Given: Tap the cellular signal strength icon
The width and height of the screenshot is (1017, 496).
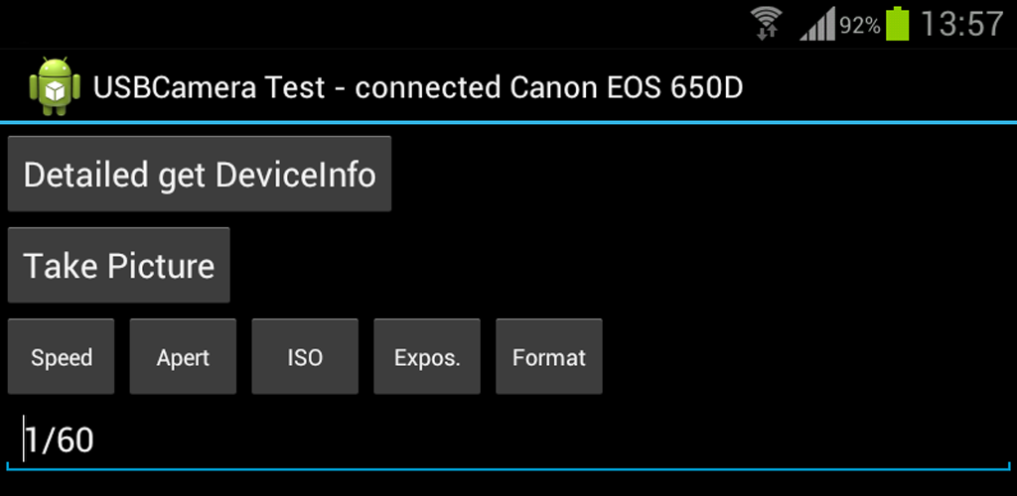Looking at the screenshot, I should click(818, 25).
